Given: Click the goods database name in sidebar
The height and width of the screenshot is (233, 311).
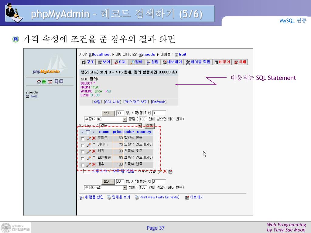Looking at the screenshot, I should click(32, 92).
